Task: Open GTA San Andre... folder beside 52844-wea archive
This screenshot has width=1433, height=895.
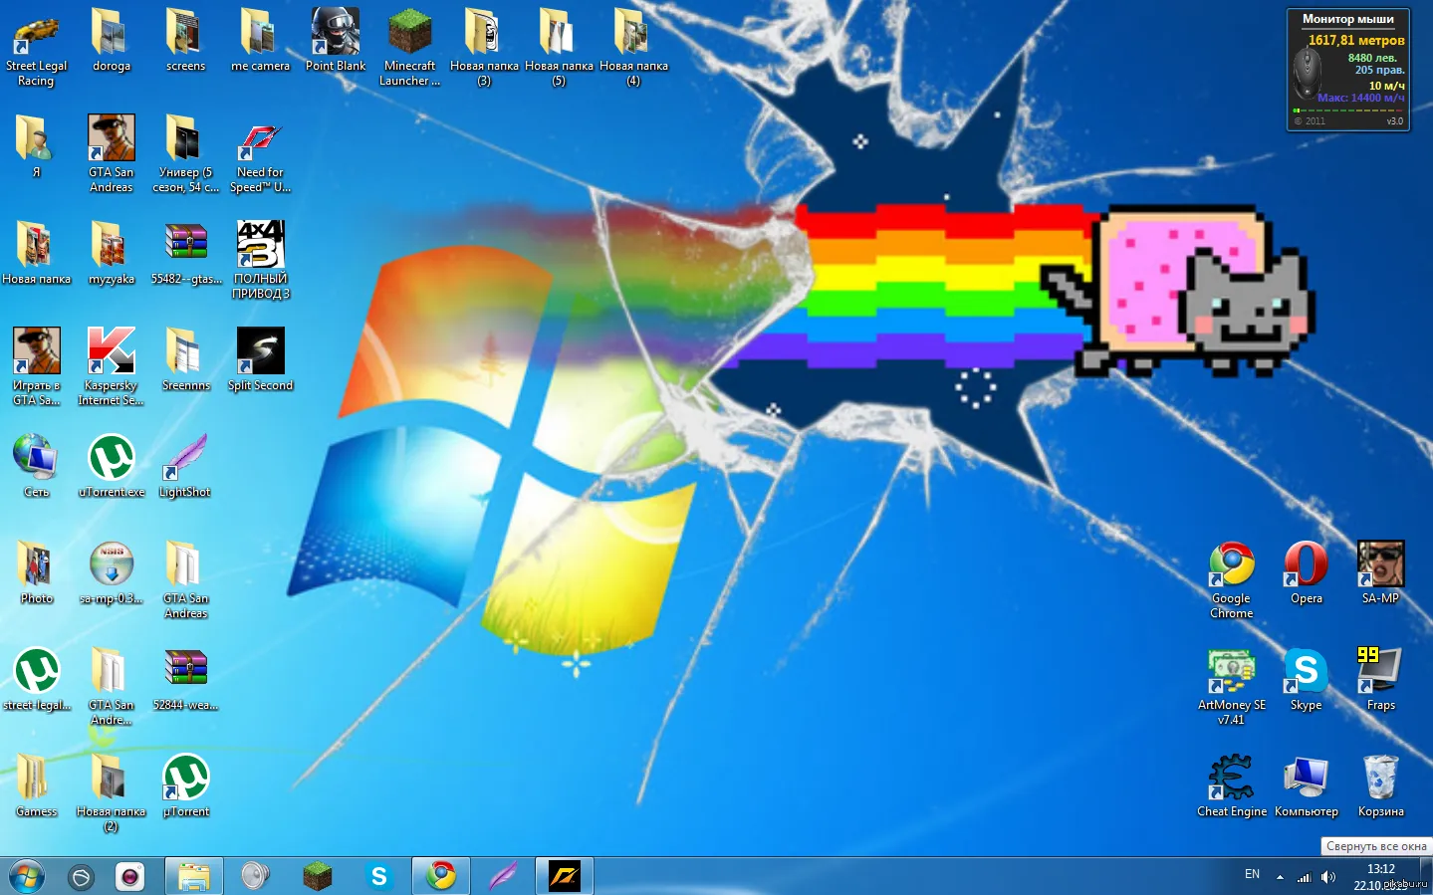Action: pyautogui.click(x=111, y=686)
